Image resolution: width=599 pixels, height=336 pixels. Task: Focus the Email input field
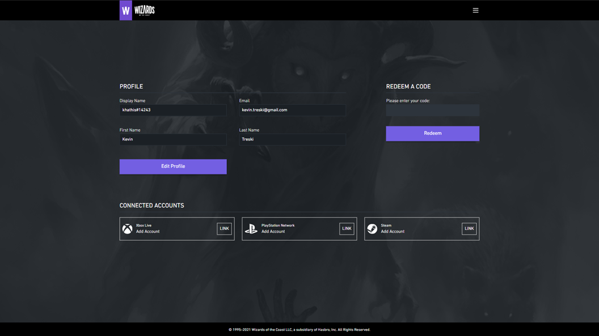[x=292, y=110]
